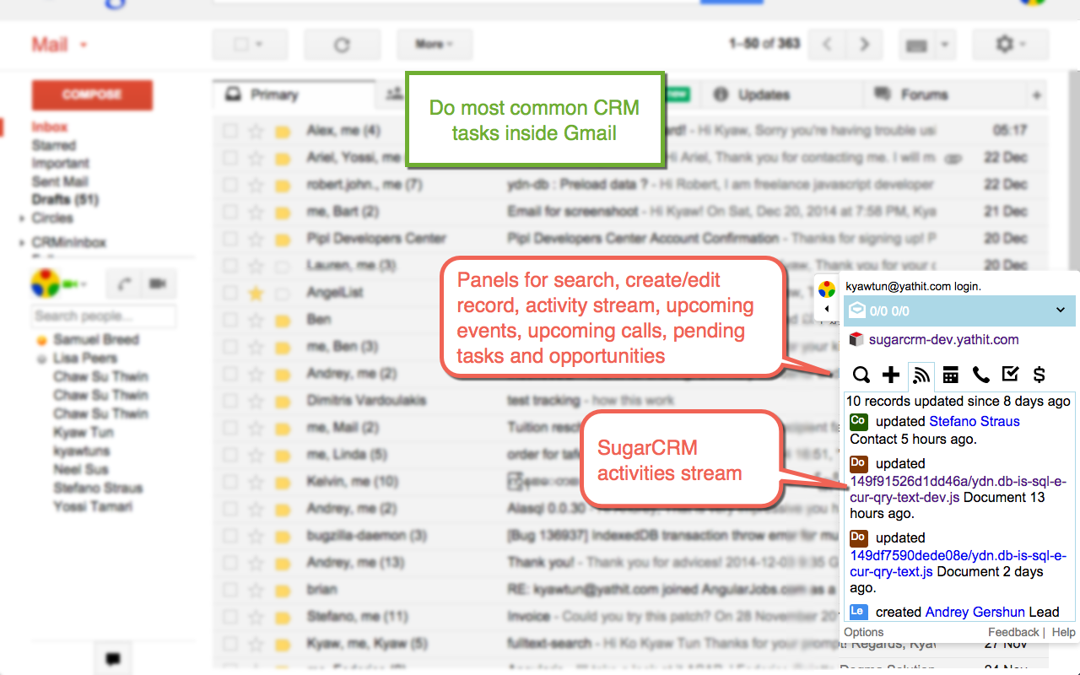Viewport: 1080px width, 675px height.
Task: Click Do badge beside ydn.db-is-sql-e-cur-qry-text-dev.js
Action: pyautogui.click(x=858, y=463)
